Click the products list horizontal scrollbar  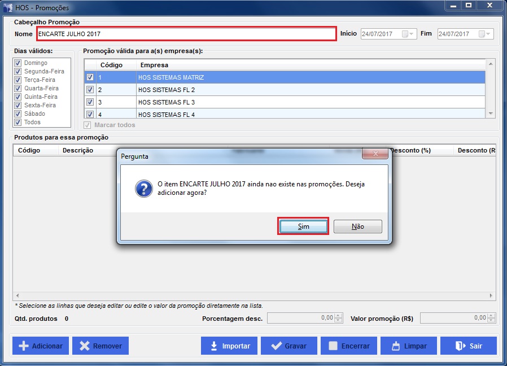(254, 295)
